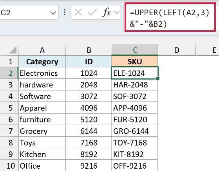The height and width of the screenshot is (171, 219).
Task: Select ID cell 2048
Action: 89,85
